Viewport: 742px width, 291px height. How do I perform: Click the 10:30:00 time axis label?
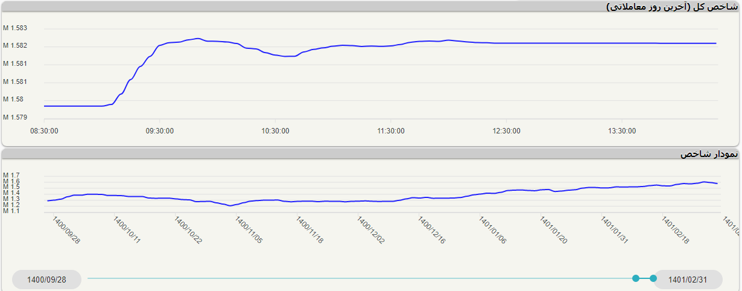[275, 130]
